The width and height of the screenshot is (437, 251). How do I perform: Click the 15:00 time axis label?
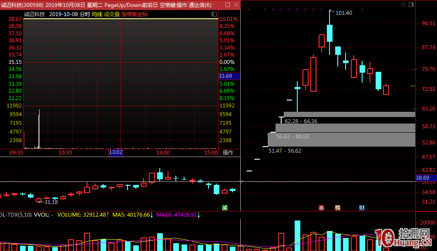(x=211, y=153)
